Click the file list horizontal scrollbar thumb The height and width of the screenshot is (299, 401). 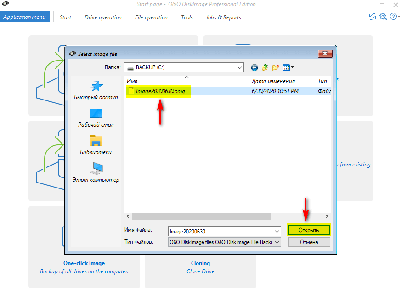(x=202, y=216)
